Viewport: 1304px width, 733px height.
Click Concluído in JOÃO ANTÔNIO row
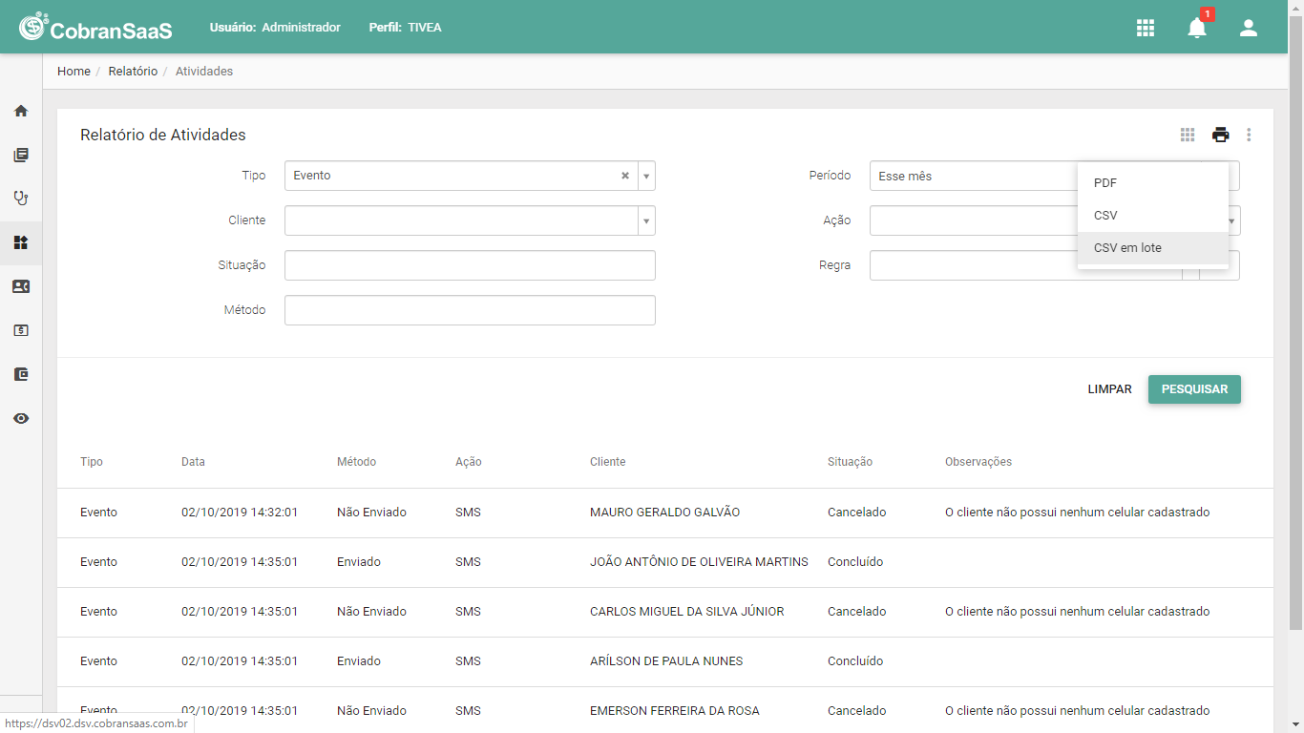pos(855,562)
